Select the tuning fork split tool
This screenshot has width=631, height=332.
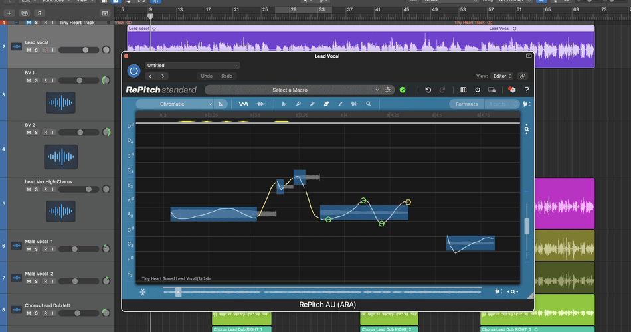click(298, 104)
